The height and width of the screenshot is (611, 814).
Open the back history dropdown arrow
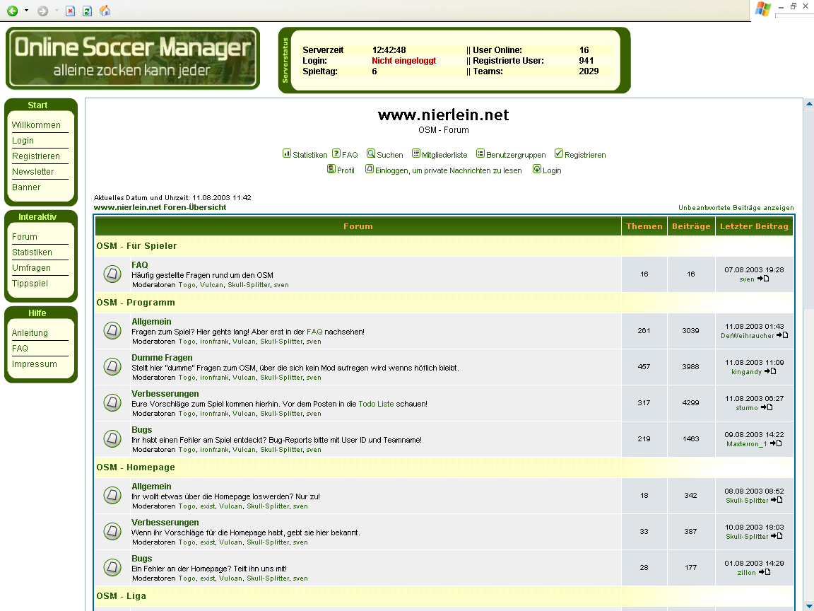(x=26, y=11)
